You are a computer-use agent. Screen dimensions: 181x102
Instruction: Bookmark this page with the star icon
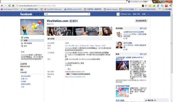(146, 6)
